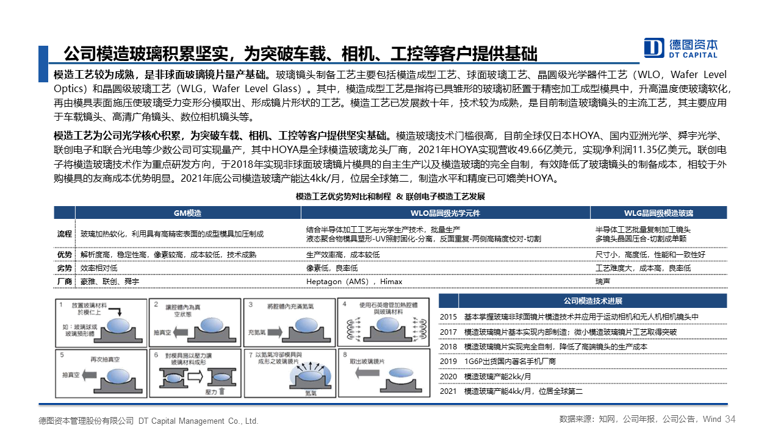Select the 流程 row label
Image resolution: width=781 pixels, height=439 pixels.
click(65, 234)
